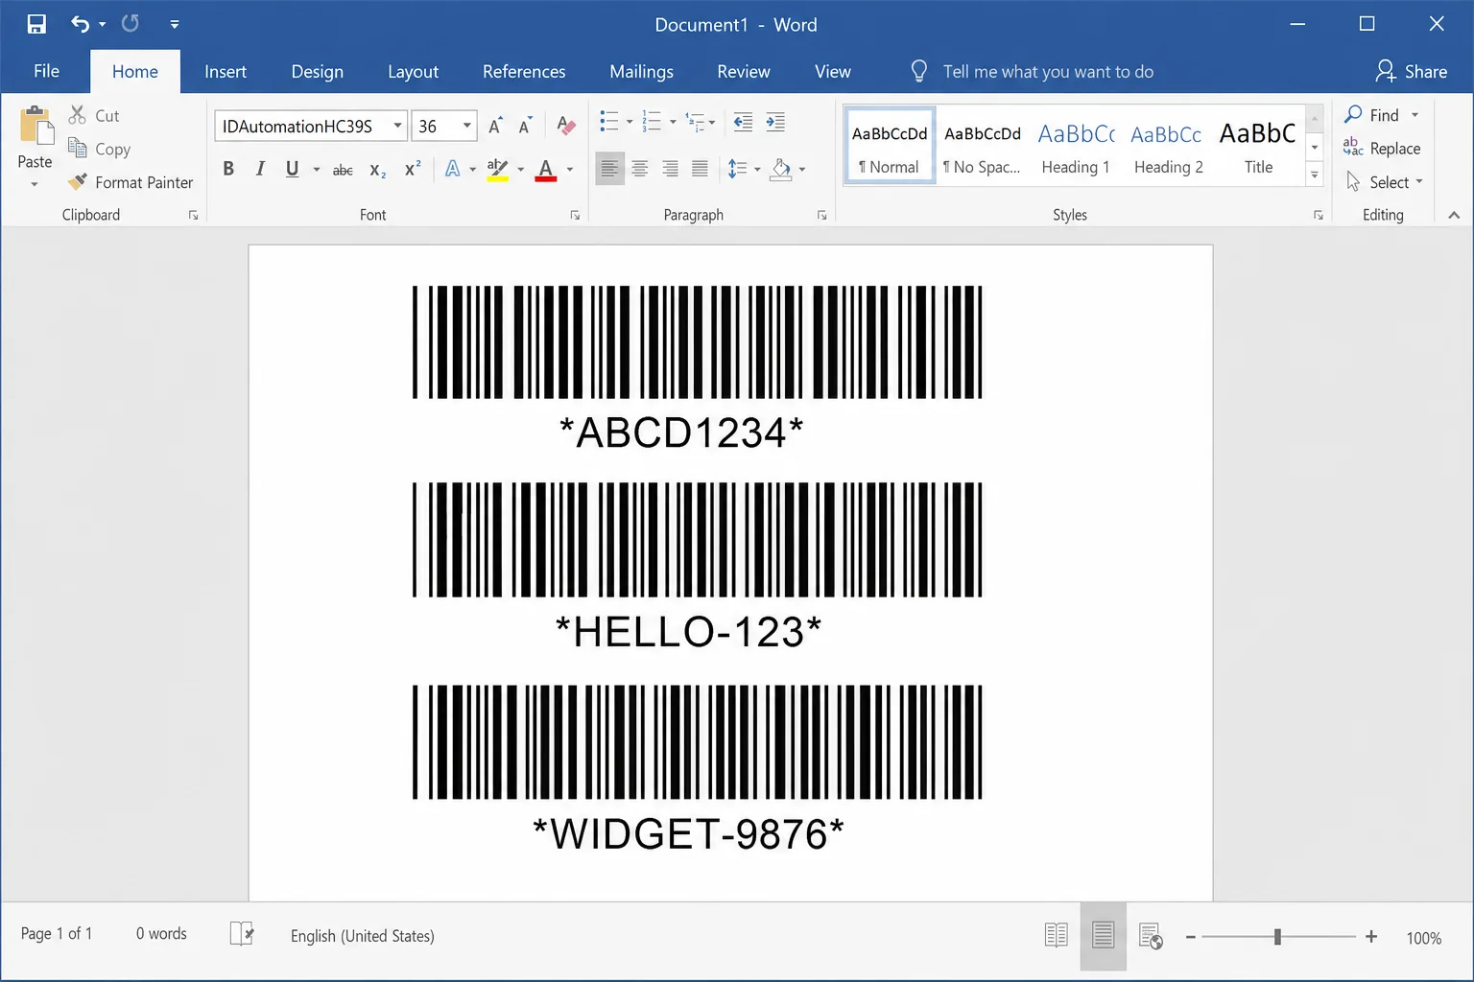1474x982 pixels.
Task: Open the Replace dialog
Action: click(1382, 149)
